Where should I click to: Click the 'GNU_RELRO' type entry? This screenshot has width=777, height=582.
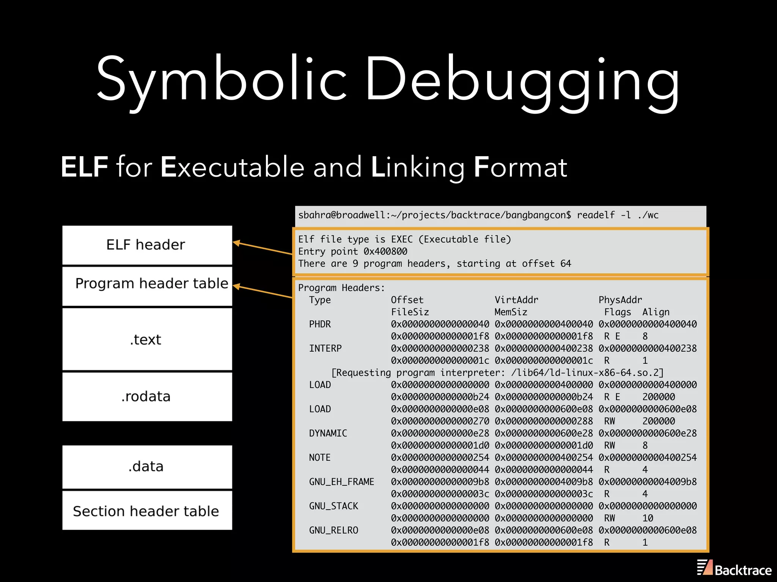pyautogui.click(x=333, y=530)
